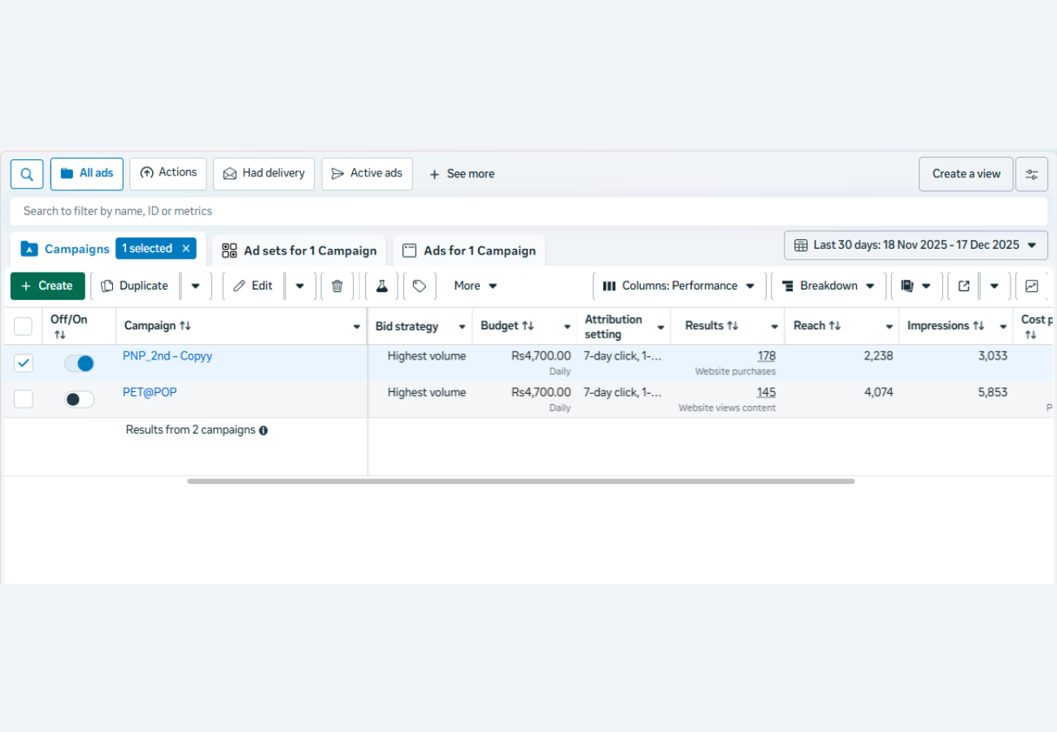The image size is (1057, 732).
Task: Click the search magnifier icon
Action: tap(27, 174)
